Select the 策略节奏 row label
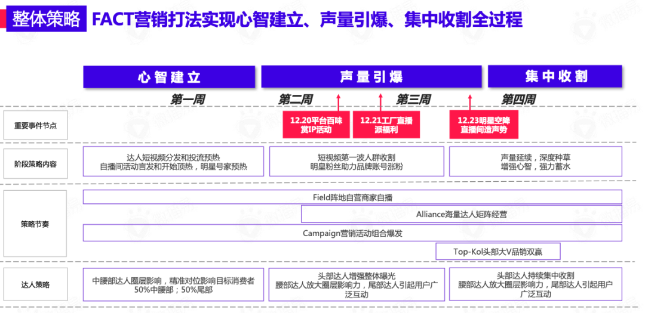The width and height of the screenshot is (645, 313). pos(35,224)
